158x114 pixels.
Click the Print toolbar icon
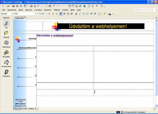(x=31, y=6)
